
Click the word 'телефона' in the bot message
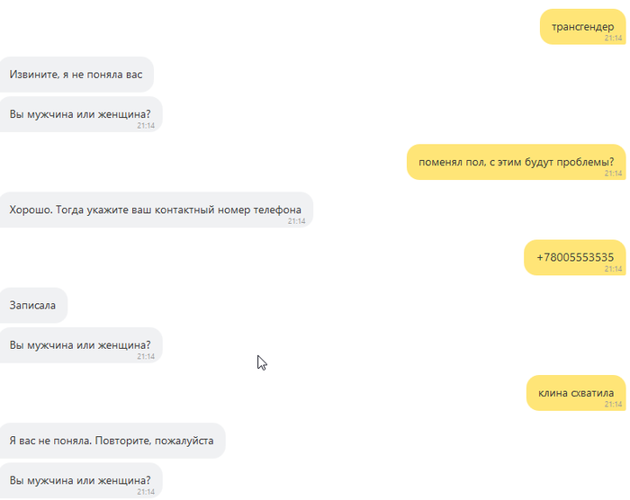coord(277,210)
